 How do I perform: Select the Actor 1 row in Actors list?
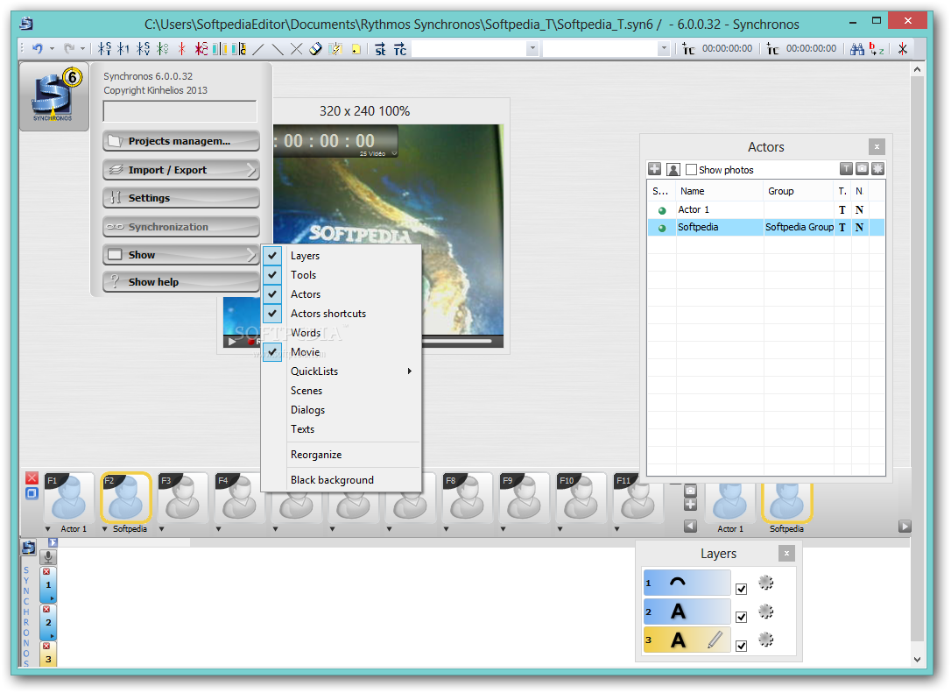tap(765, 210)
